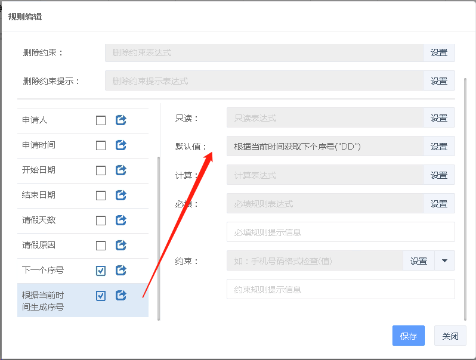Click the share icon in 结束日期 row
This screenshot has width=476, height=360.
coord(120,195)
